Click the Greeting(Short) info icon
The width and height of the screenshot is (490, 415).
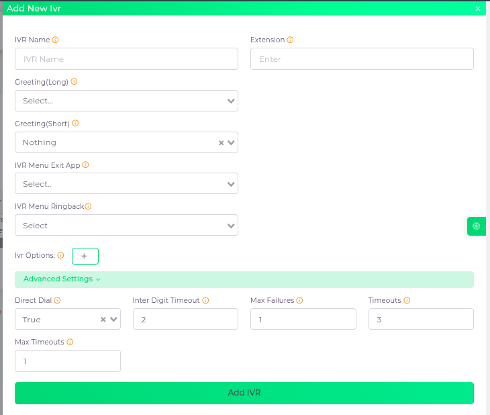tap(75, 124)
